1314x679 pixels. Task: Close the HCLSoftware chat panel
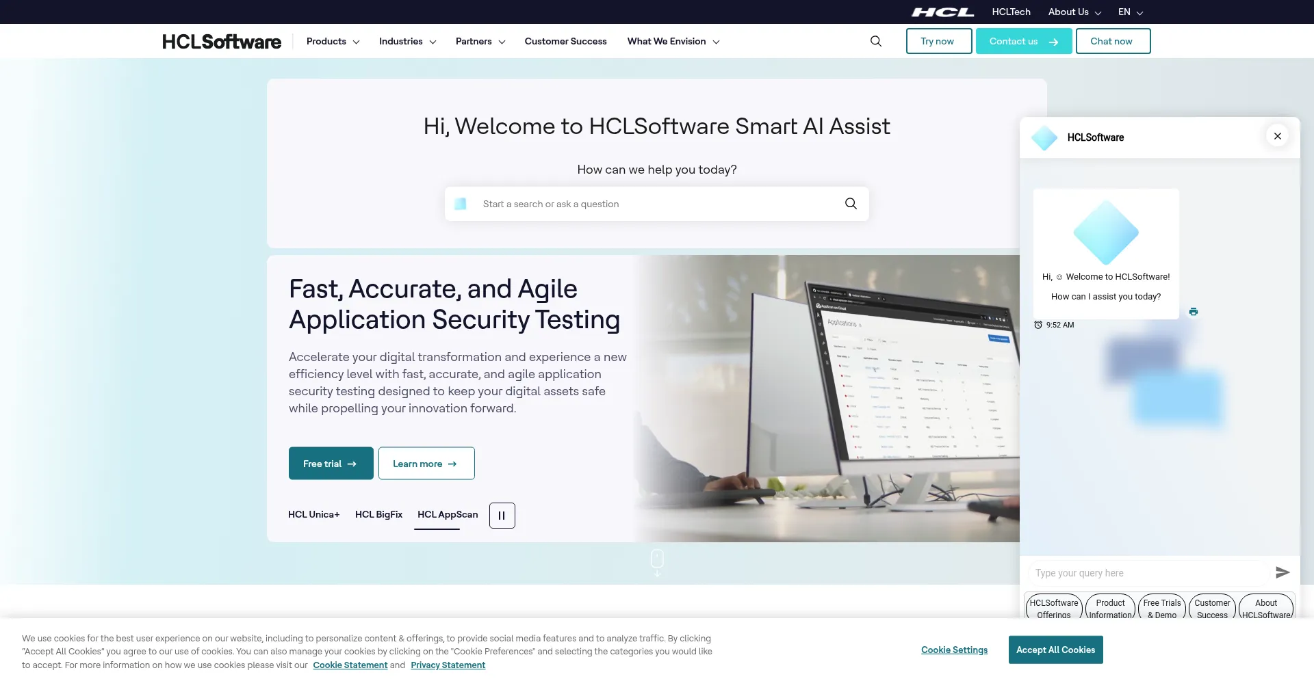1277,136
